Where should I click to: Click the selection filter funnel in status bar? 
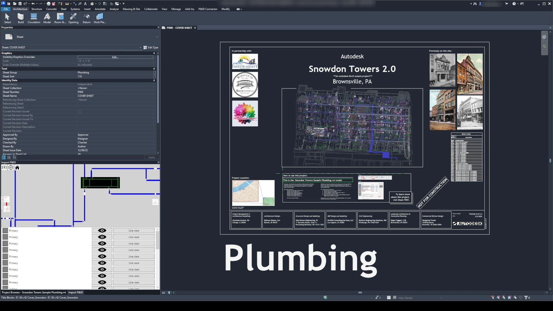(x=526, y=297)
